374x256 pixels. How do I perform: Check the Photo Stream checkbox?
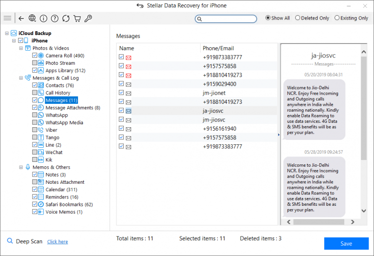[x=35, y=63]
